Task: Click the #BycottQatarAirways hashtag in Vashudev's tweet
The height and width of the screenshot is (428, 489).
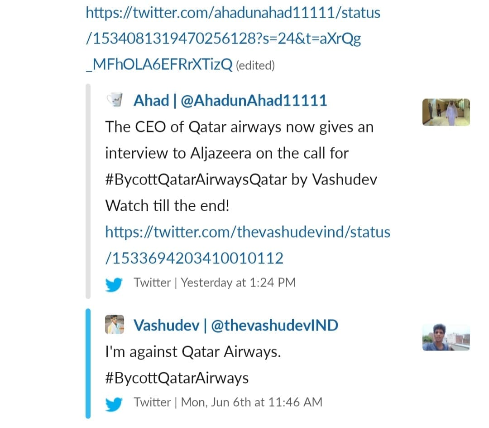Action: point(177,379)
